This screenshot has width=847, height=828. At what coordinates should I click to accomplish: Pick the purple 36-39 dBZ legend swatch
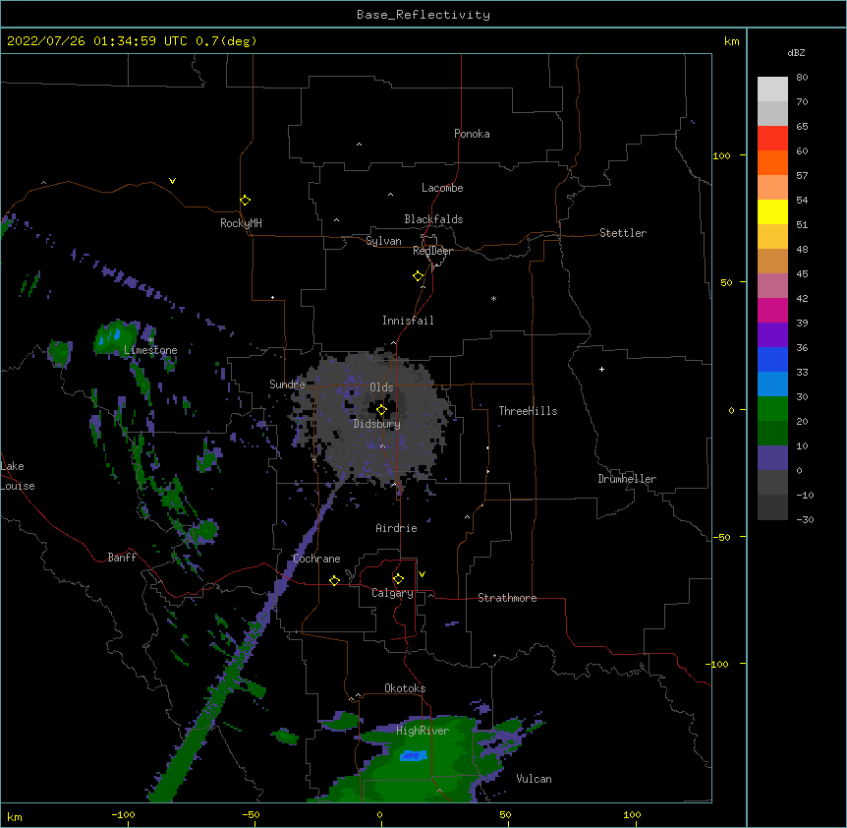tap(772, 334)
